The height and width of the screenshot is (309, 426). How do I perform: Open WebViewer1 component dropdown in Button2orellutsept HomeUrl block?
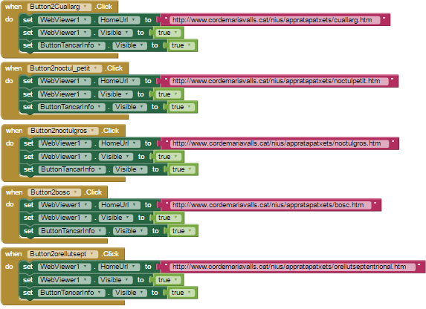click(64, 267)
